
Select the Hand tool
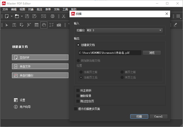point(44,25)
